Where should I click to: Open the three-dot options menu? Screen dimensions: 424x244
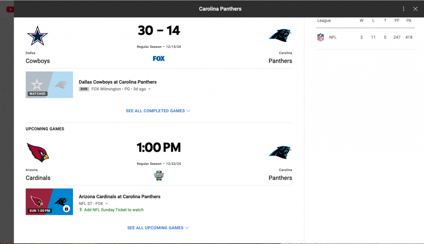point(404,8)
